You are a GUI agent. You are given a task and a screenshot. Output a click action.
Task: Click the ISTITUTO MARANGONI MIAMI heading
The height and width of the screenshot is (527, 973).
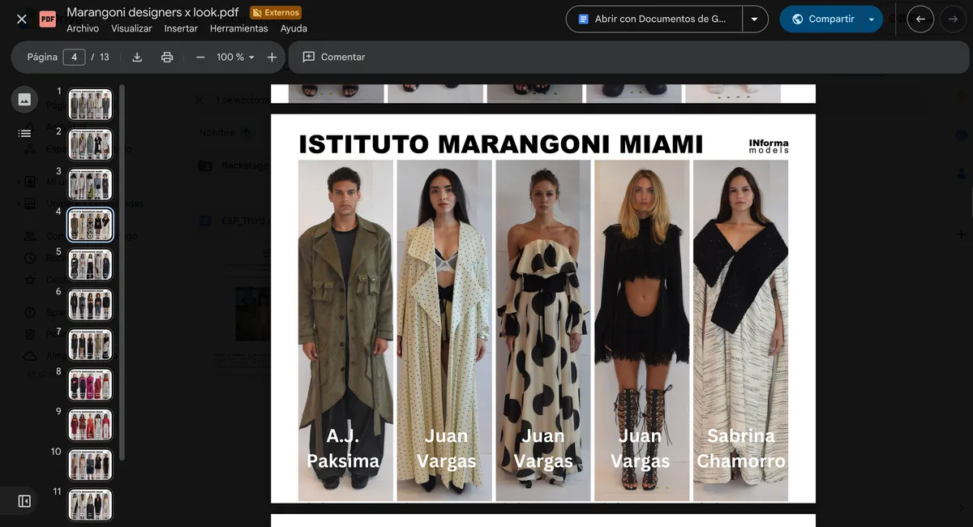click(x=500, y=144)
